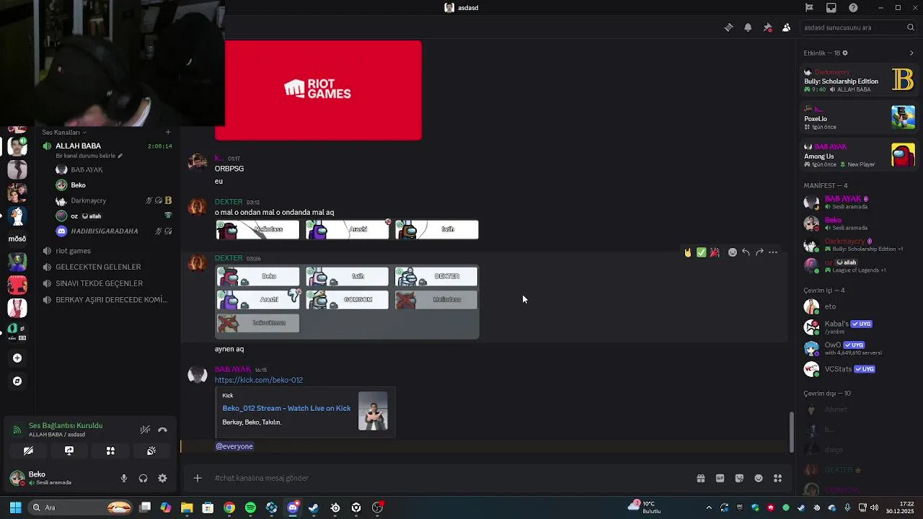Open emoji picker in message bar
923x519 pixels.
(x=759, y=478)
